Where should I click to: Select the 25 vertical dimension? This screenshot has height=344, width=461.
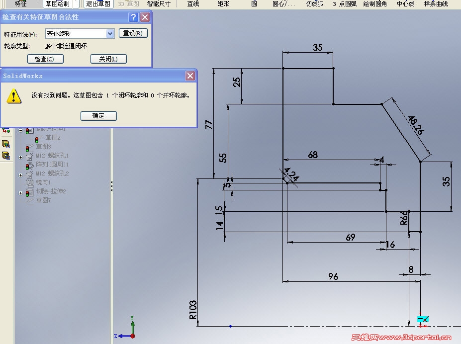[x=237, y=82]
